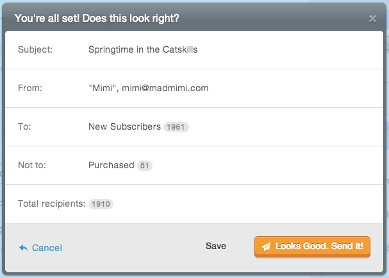Click the Subject: field label
The image size is (389, 278).
(35, 49)
